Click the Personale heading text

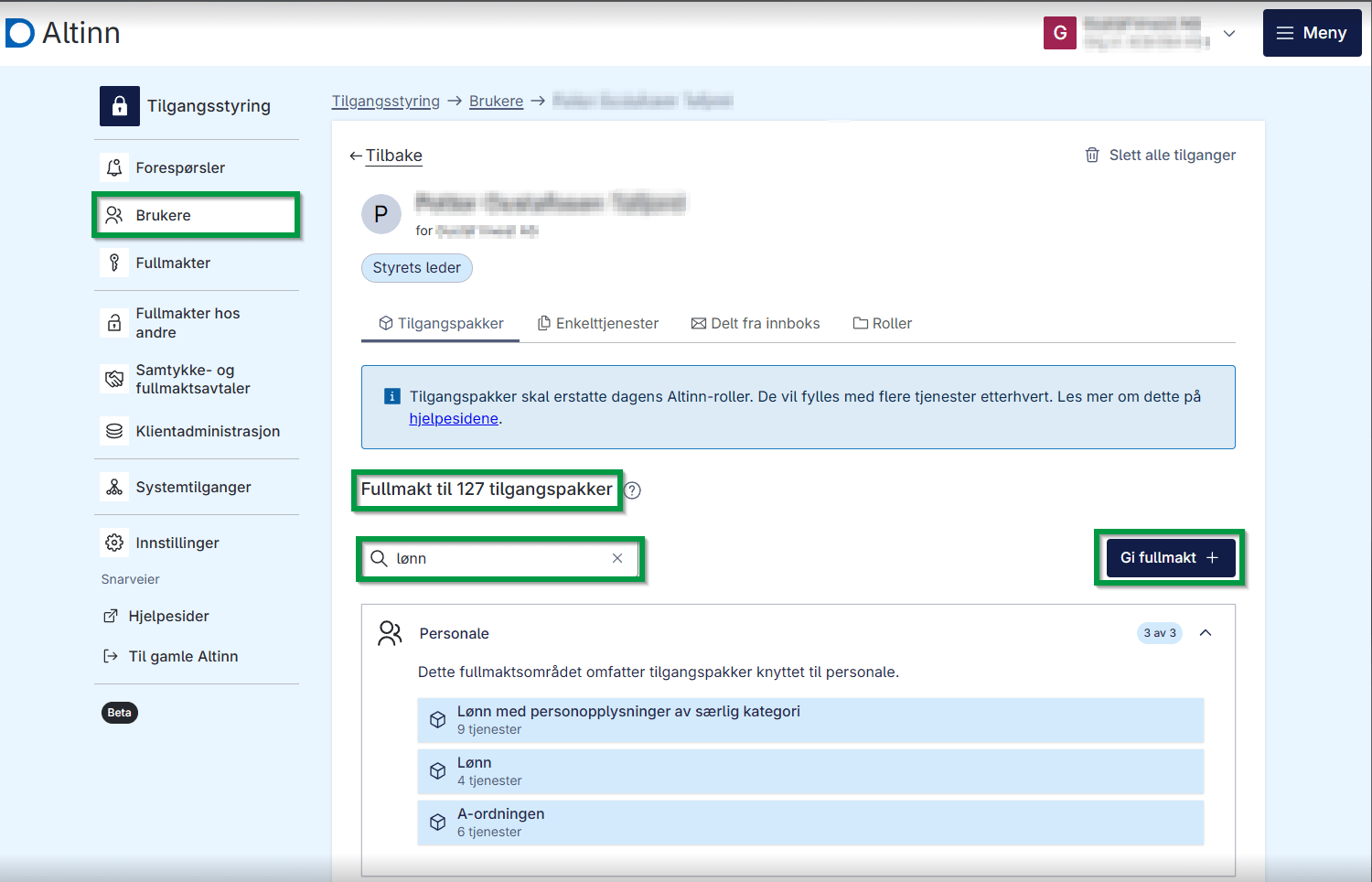[x=455, y=633]
